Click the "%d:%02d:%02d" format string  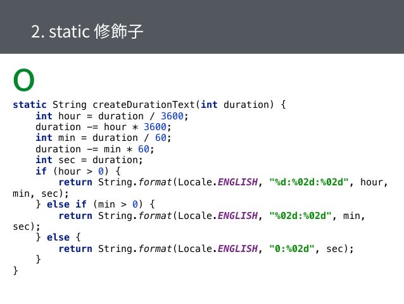click(309, 182)
